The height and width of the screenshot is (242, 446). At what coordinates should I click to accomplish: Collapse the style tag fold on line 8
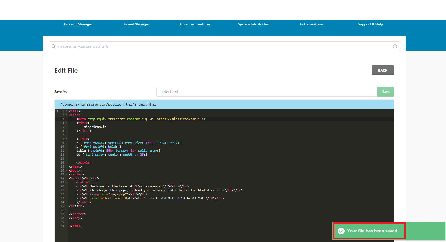(67, 139)
